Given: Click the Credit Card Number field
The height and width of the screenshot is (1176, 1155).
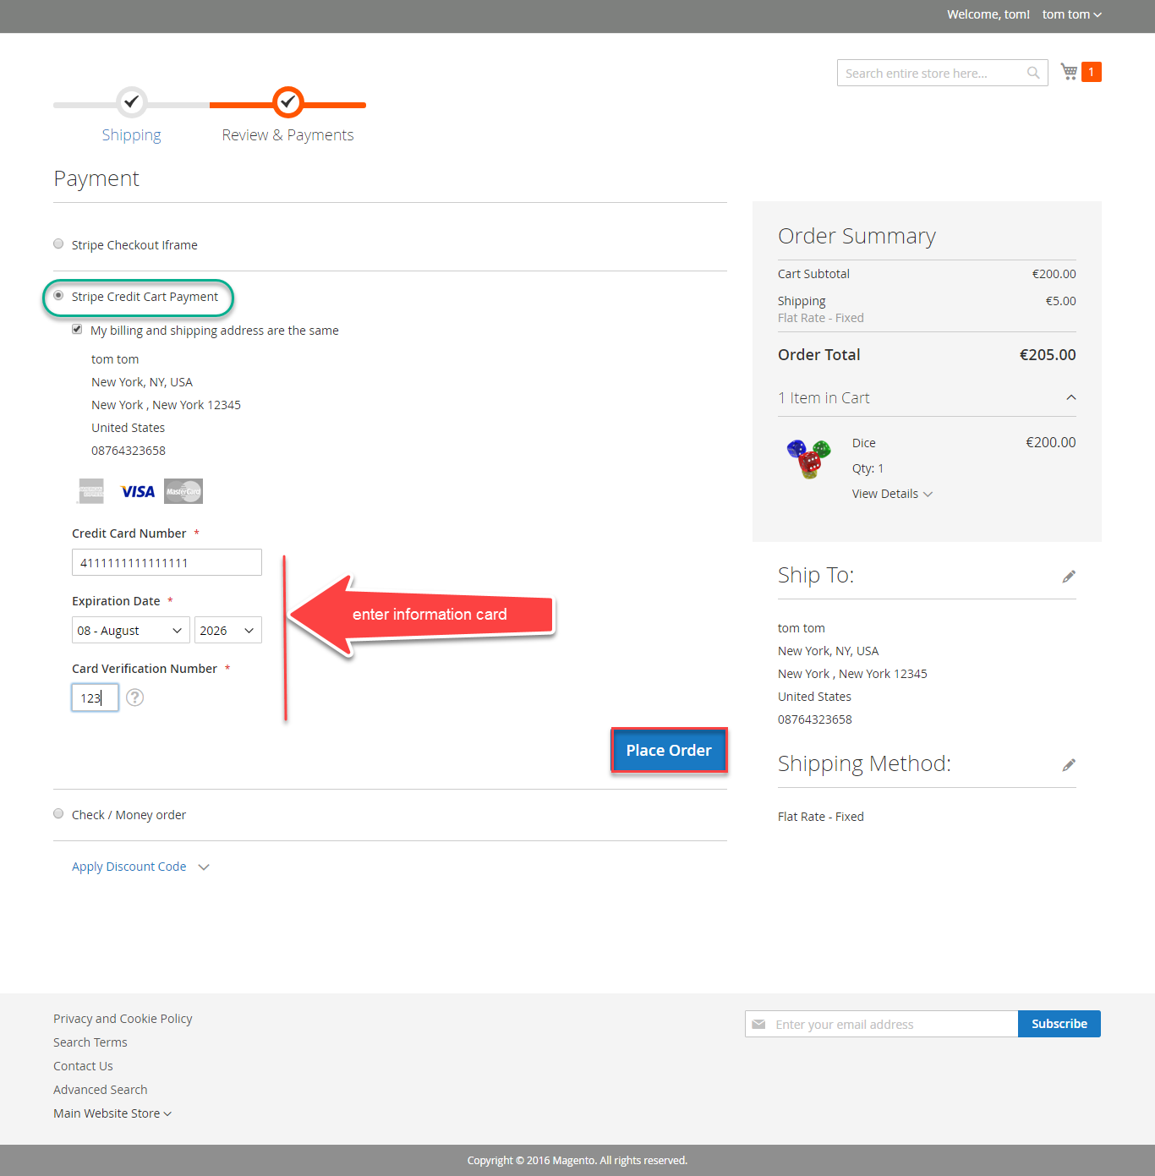Looking at the screenshot, I should click(x=167, y=563).
